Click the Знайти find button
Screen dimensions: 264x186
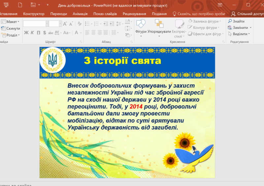pos(236,21)
